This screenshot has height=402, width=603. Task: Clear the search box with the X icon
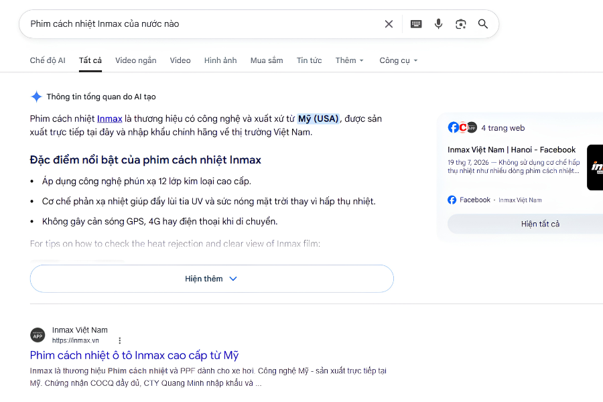(389, 24)
